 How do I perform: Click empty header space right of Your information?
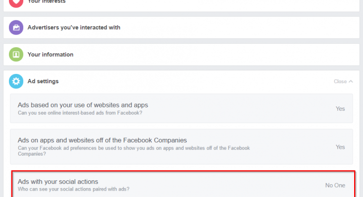click(x=222, y=55)
